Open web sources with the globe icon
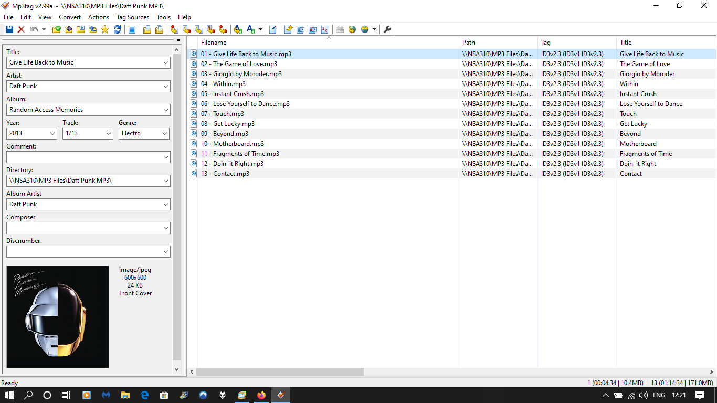The image size is (717, 403). [352, 29]
